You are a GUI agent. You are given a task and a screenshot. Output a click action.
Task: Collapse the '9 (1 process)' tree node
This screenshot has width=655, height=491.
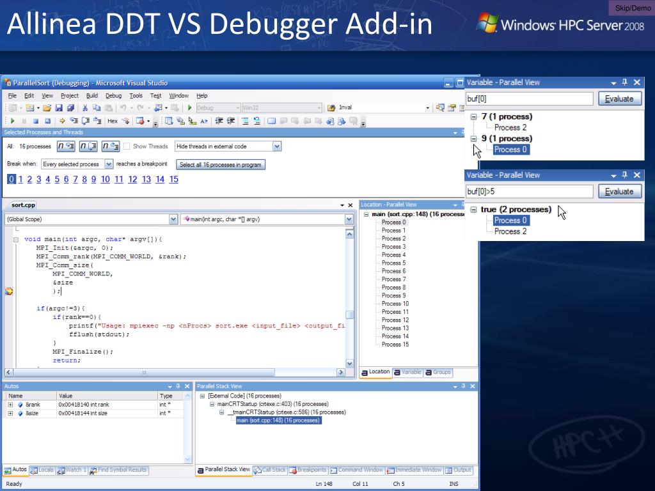click(x=474, y=139)
